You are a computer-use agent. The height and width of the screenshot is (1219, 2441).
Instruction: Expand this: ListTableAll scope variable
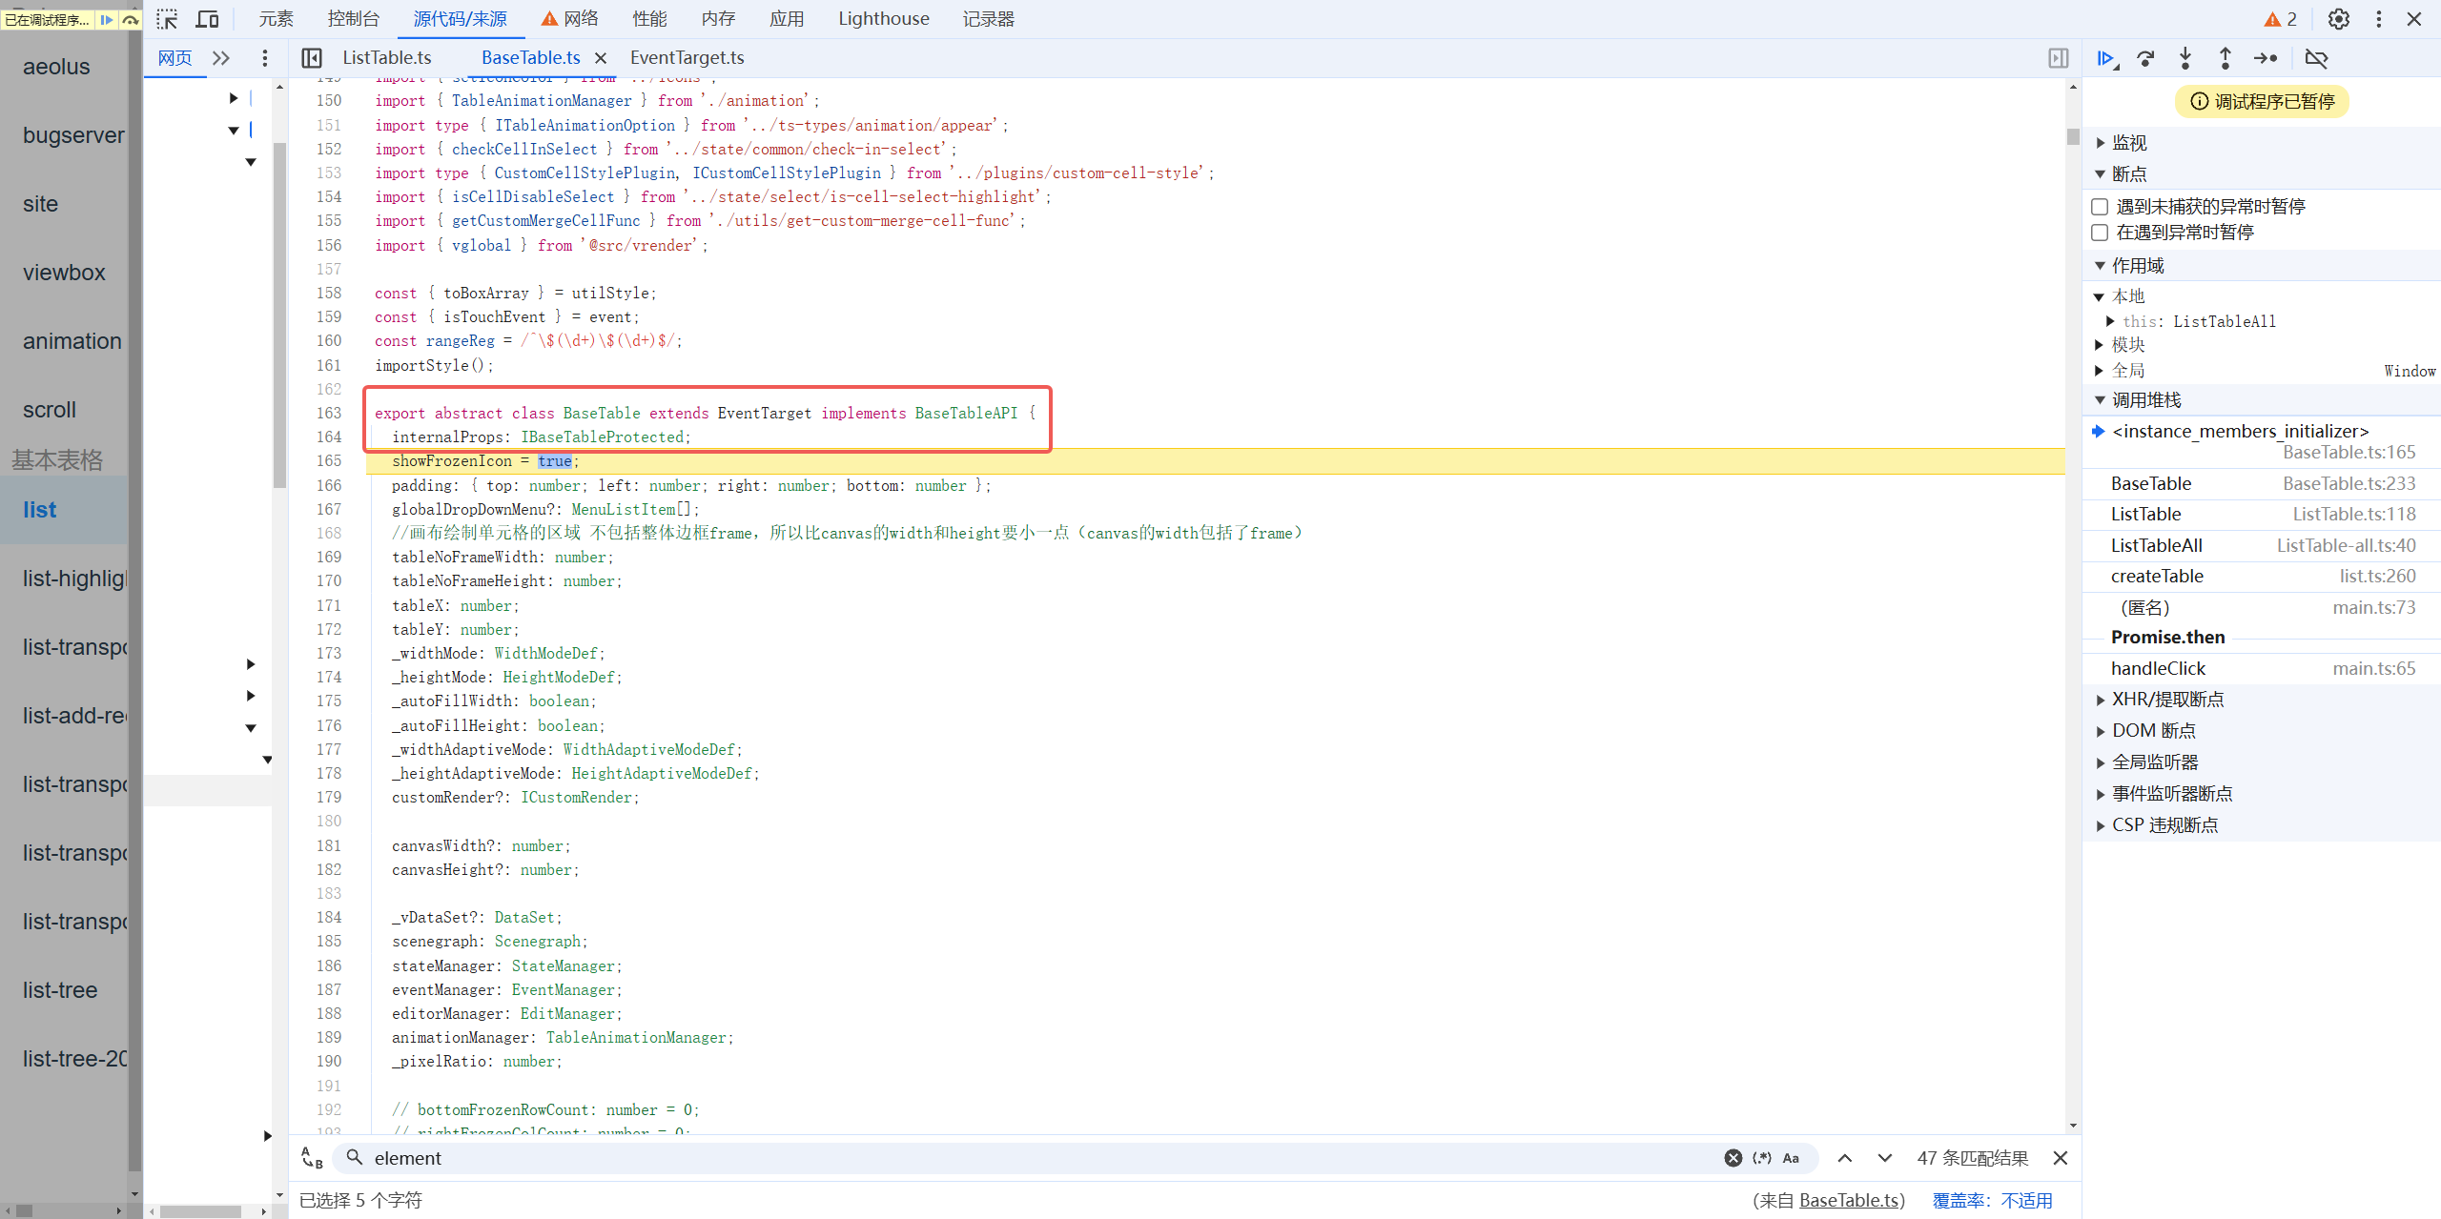2110,321
